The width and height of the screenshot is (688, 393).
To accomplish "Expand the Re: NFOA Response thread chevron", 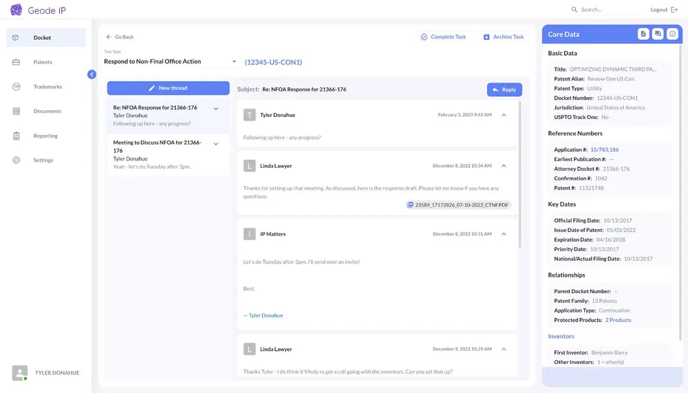I will click(216, 109).
